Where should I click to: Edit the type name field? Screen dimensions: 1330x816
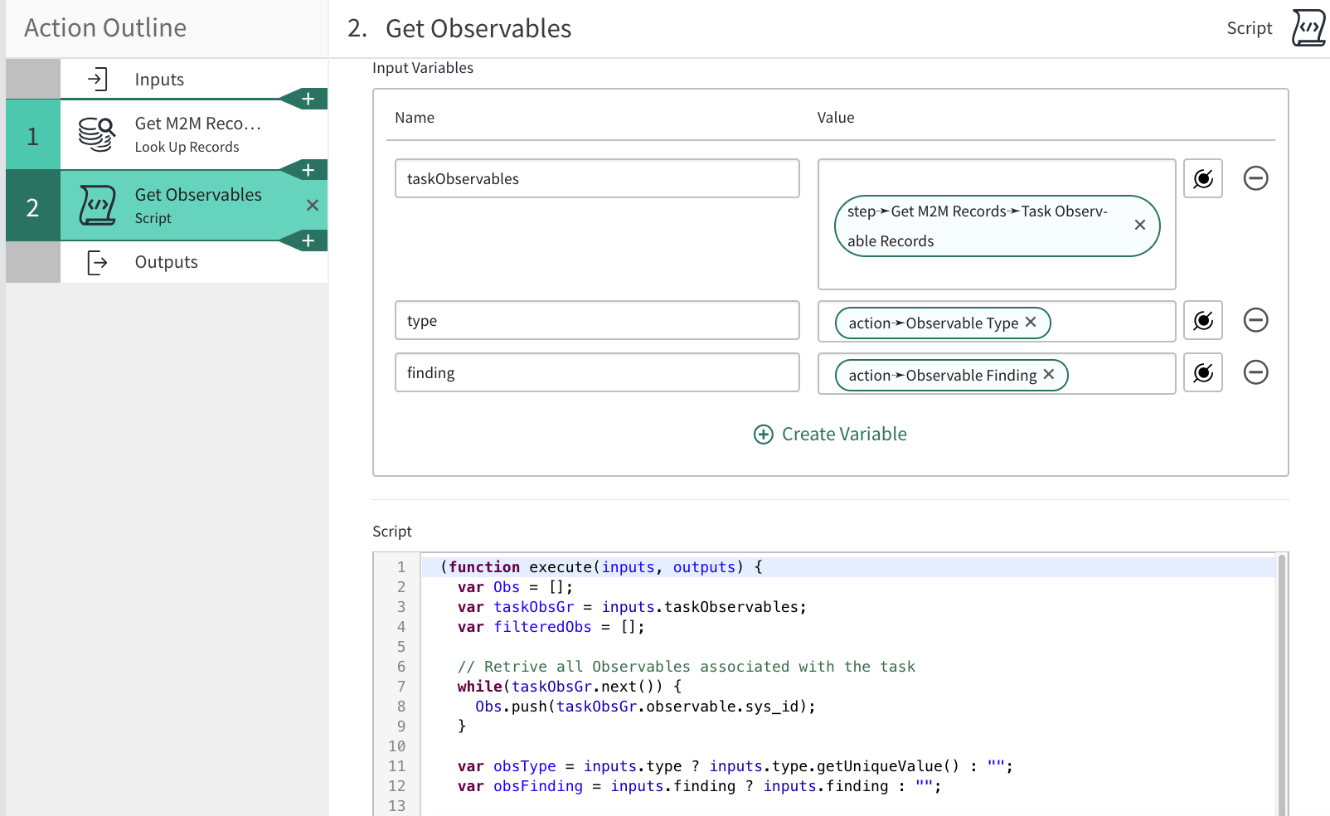(597, 320)
